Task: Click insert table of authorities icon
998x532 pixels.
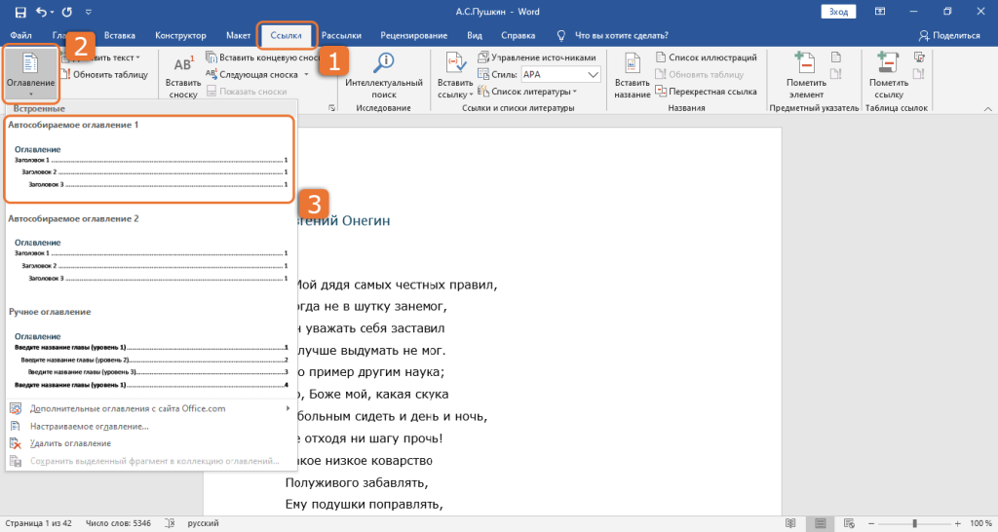Action: (x=919, y=57)
